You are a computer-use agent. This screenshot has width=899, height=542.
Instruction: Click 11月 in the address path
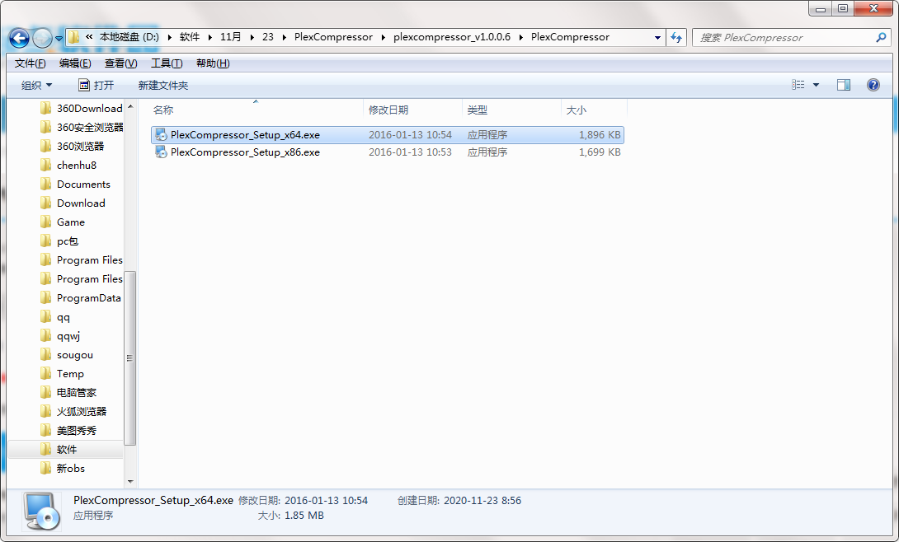(230, 37)
